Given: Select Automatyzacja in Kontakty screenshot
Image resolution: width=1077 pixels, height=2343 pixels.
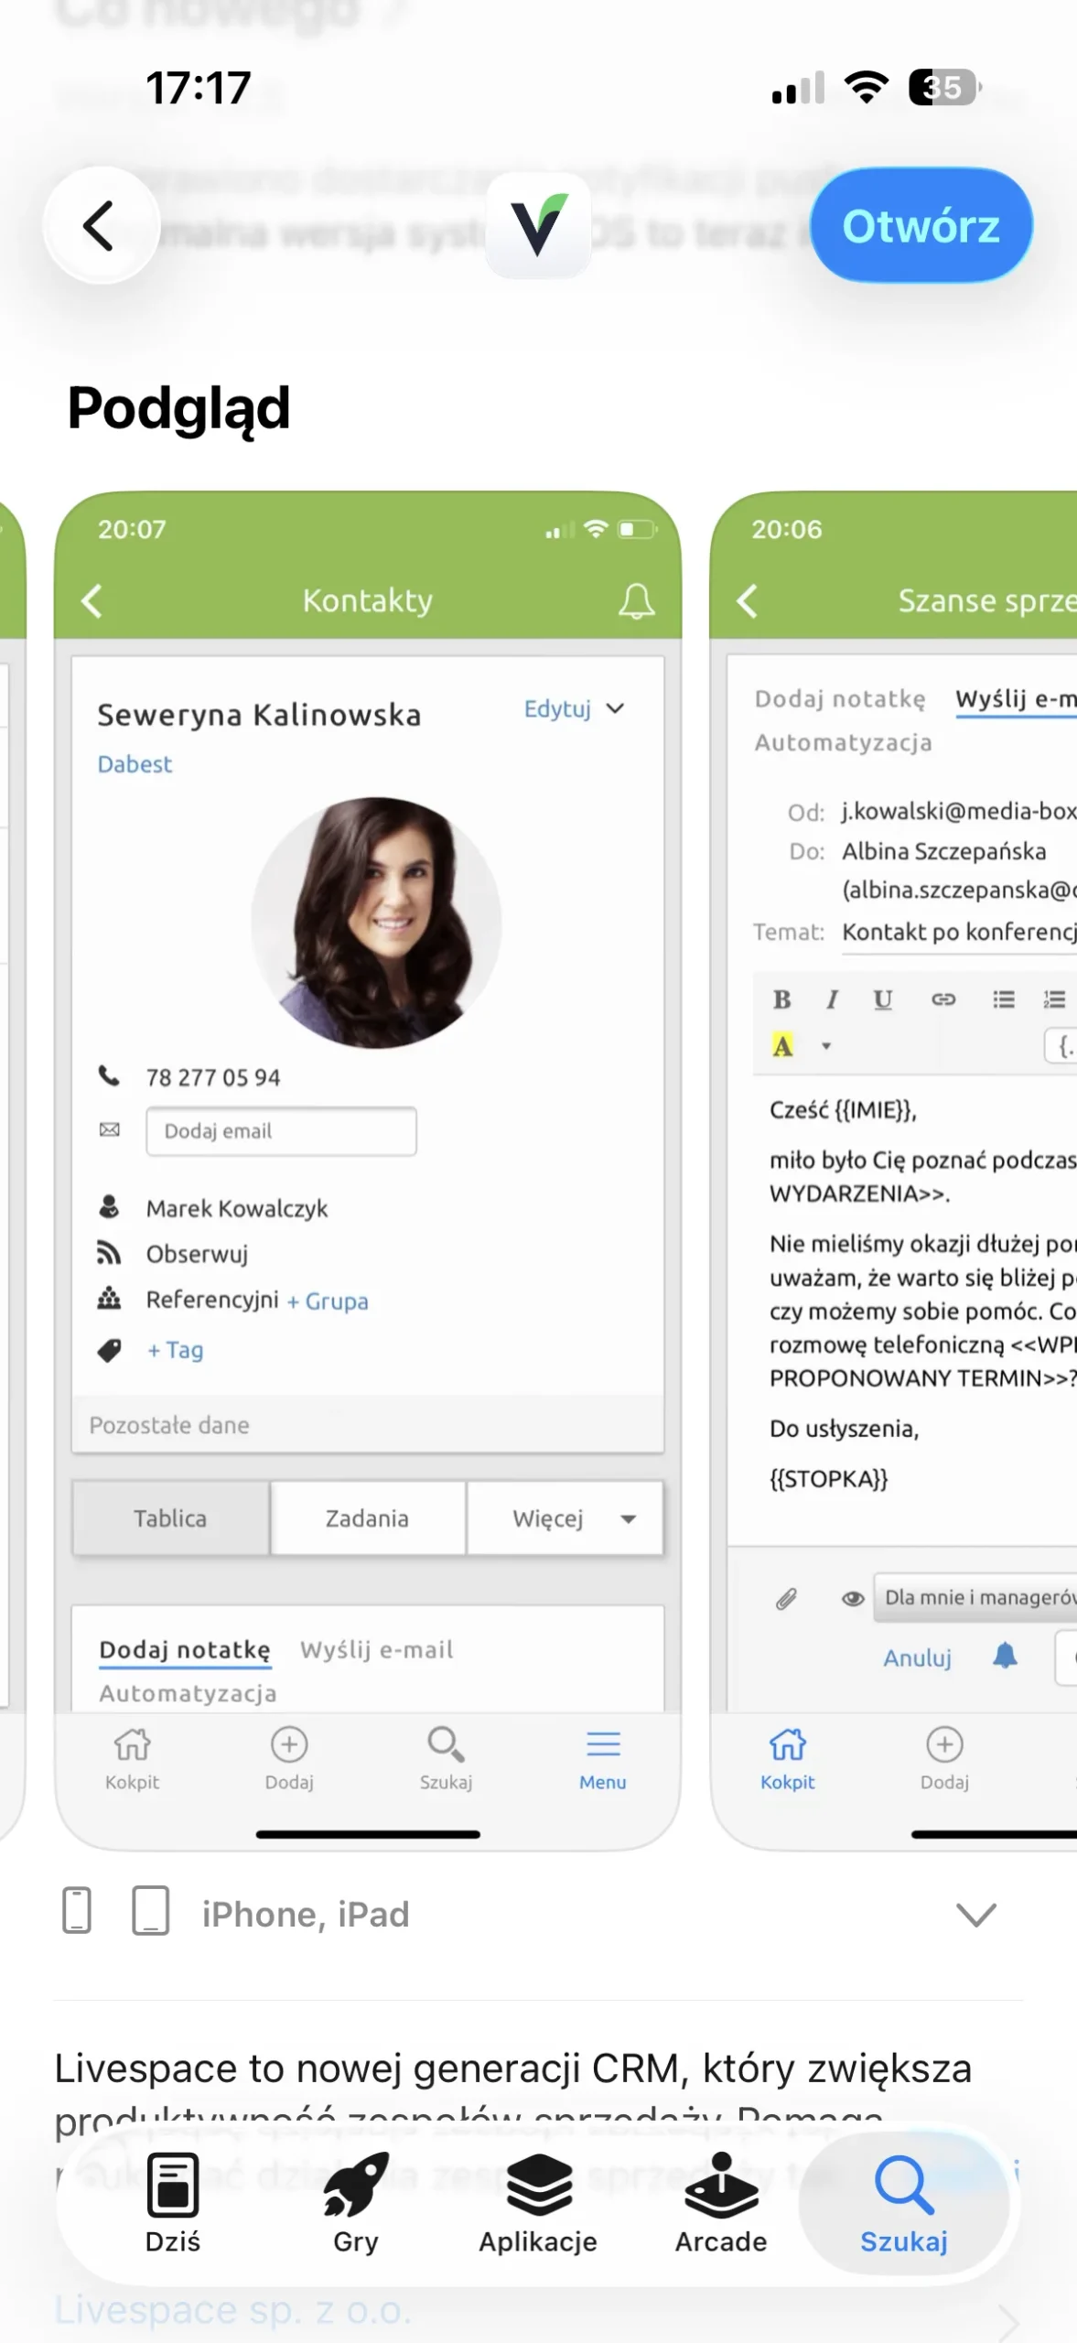Looking at the screenshot, I should (x=188, y=1693).
